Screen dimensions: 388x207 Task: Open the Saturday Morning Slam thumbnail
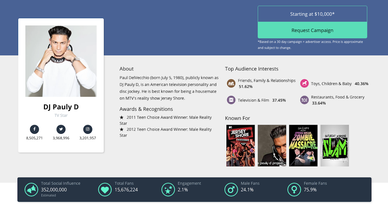[x=335, y=146]
